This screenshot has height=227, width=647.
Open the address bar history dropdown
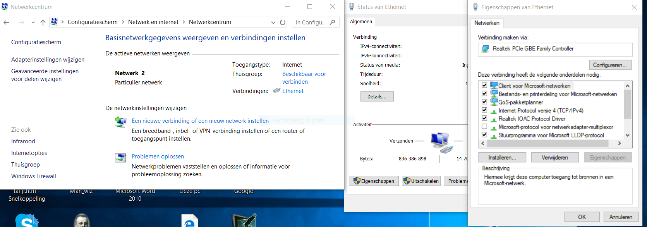point(273,22)
